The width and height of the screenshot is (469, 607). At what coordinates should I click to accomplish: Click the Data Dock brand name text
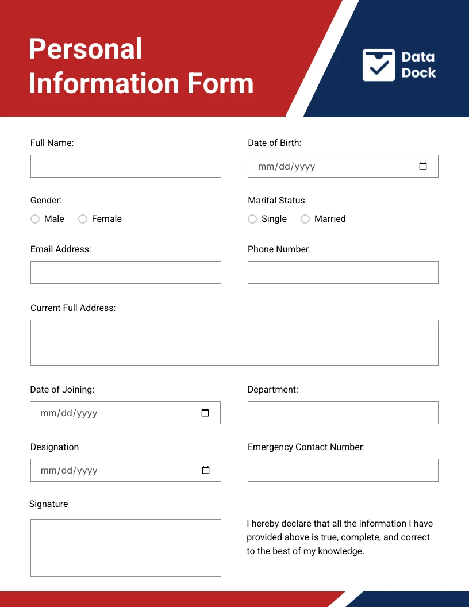[x=418, y=64]
